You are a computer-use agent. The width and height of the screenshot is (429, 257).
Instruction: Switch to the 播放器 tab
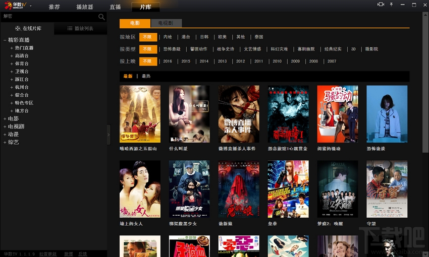coord(85,7)
